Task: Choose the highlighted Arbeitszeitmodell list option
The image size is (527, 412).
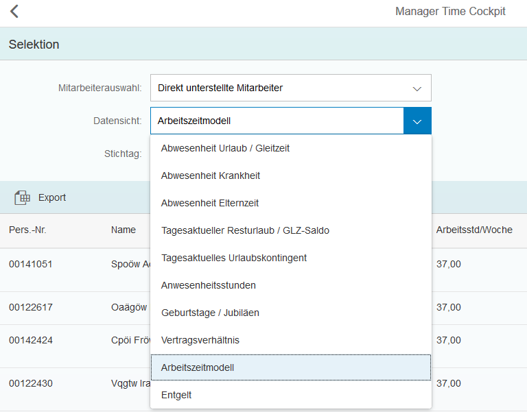Action: tap(291, 367)
